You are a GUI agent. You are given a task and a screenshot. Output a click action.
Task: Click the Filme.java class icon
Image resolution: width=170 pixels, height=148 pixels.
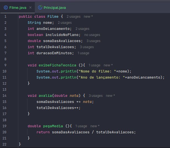[6, 7]
